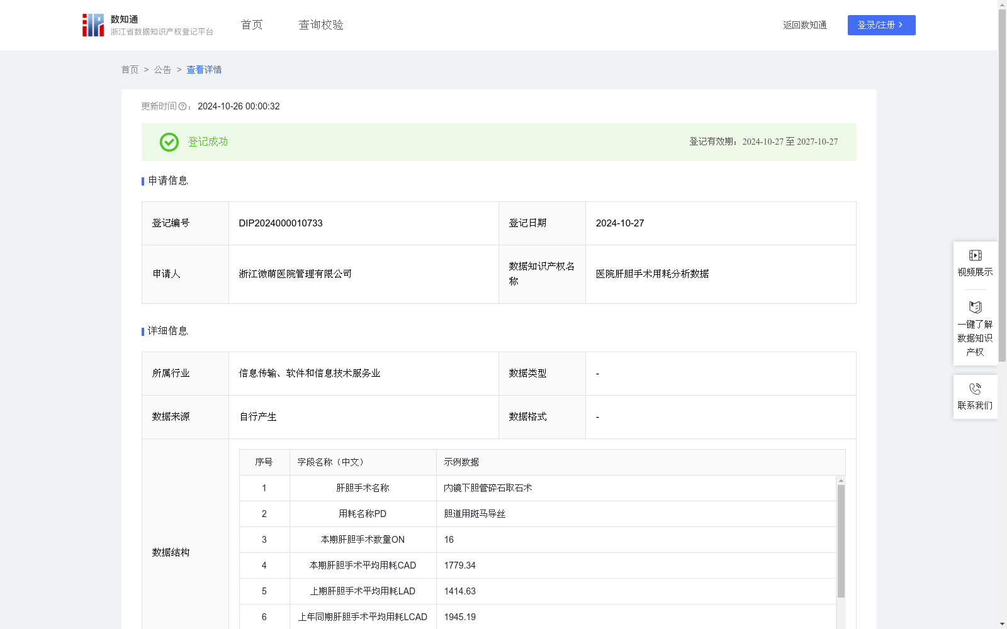Select the 肝胆手术名称 field row
The width and height of the screenshot is (1007, 629).
537,488
